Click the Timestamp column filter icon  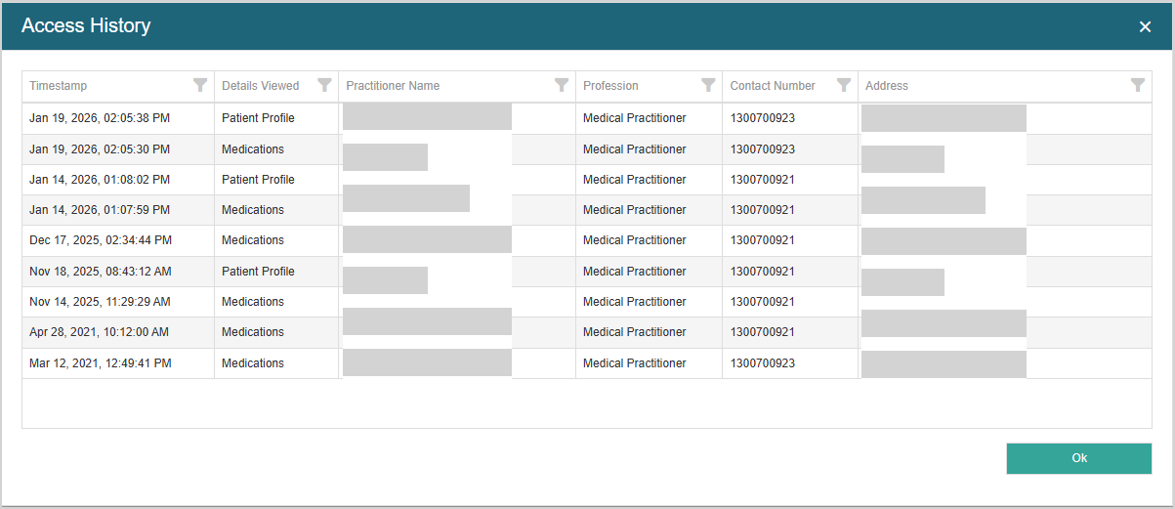(200, 85)
